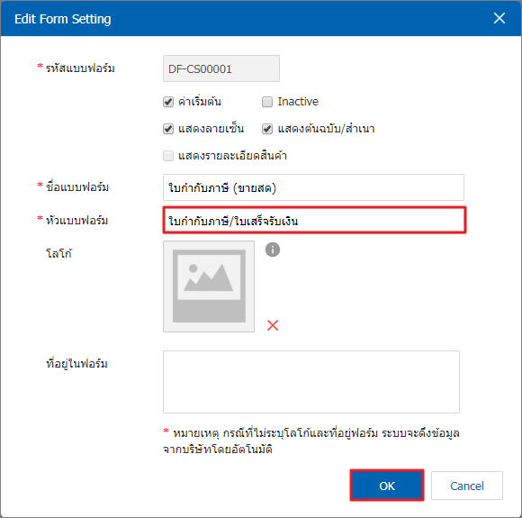Click the highlighted หัวแบบฟอร์ม text field
This screenshot has width=522, height=518.
[x=314, y=220]
